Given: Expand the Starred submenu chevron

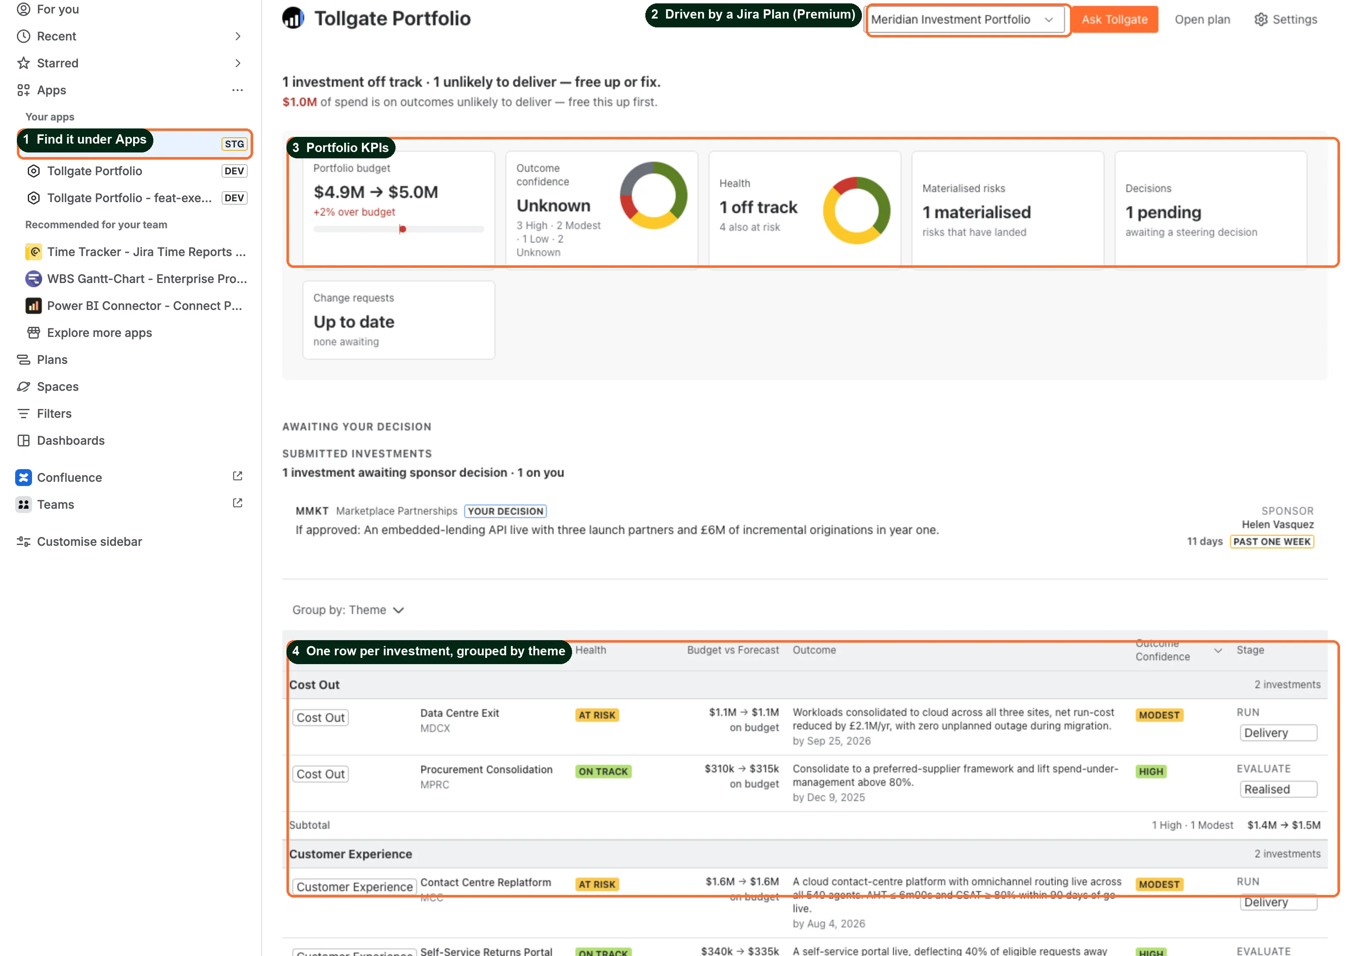Looking at the screenshot, I should [238, 63].
